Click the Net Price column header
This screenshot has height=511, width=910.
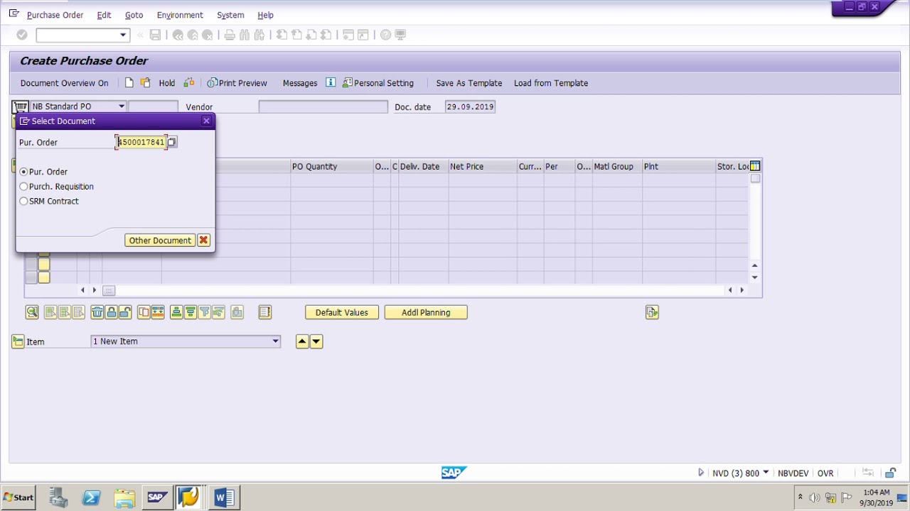(483, 167)
